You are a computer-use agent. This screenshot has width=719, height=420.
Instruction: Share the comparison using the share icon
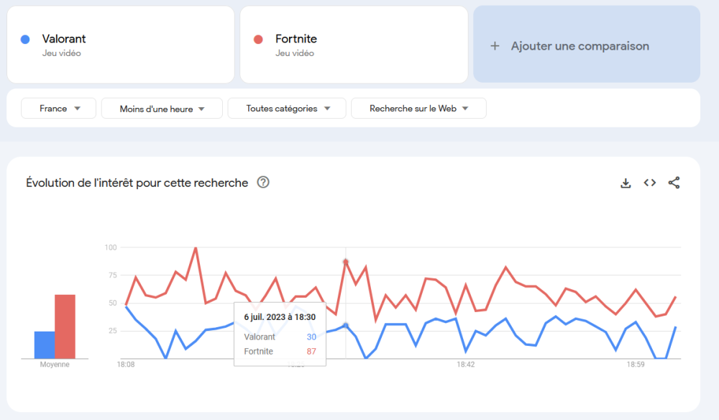click(674, 183)
